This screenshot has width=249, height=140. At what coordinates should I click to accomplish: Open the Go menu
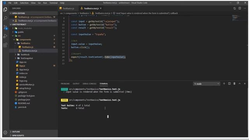39,3
